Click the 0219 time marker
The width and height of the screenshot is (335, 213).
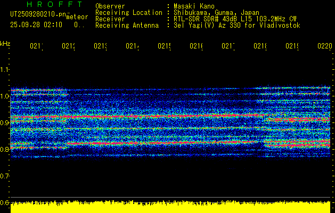(x=292, y=46)
